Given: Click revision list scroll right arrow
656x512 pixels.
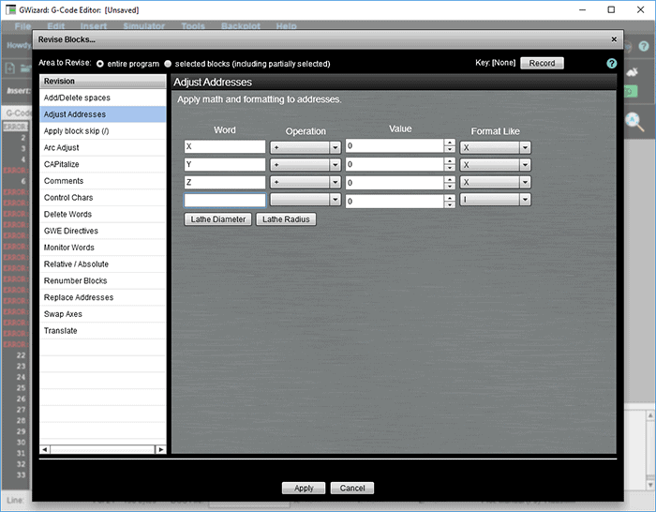Looking at the screenshot, I should tap(160, 449).
